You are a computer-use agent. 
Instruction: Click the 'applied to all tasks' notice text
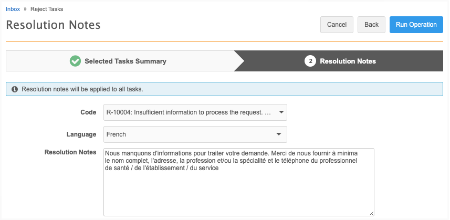82,89
